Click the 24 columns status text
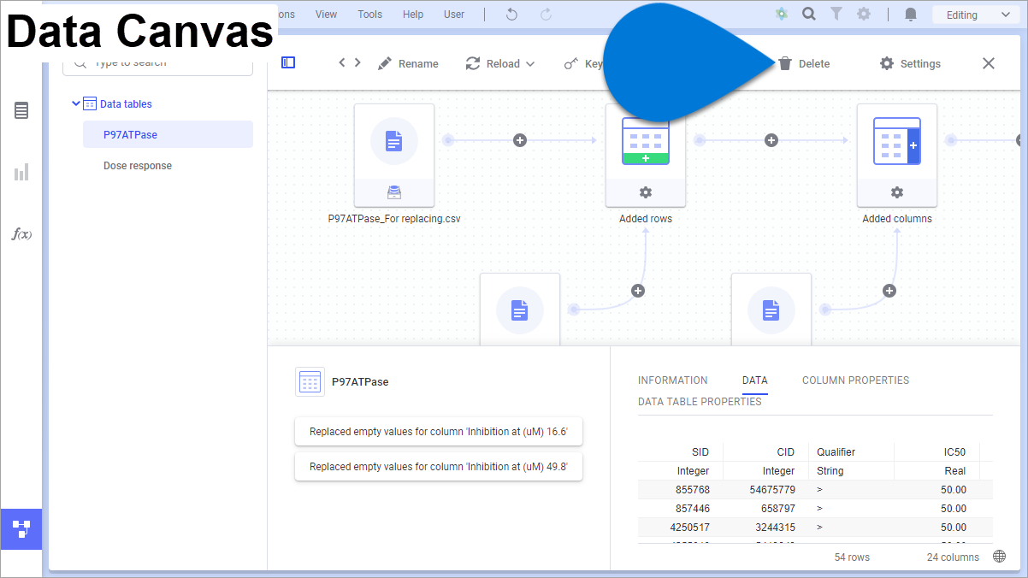This screenshot has height=578, width=1028. 953,557
